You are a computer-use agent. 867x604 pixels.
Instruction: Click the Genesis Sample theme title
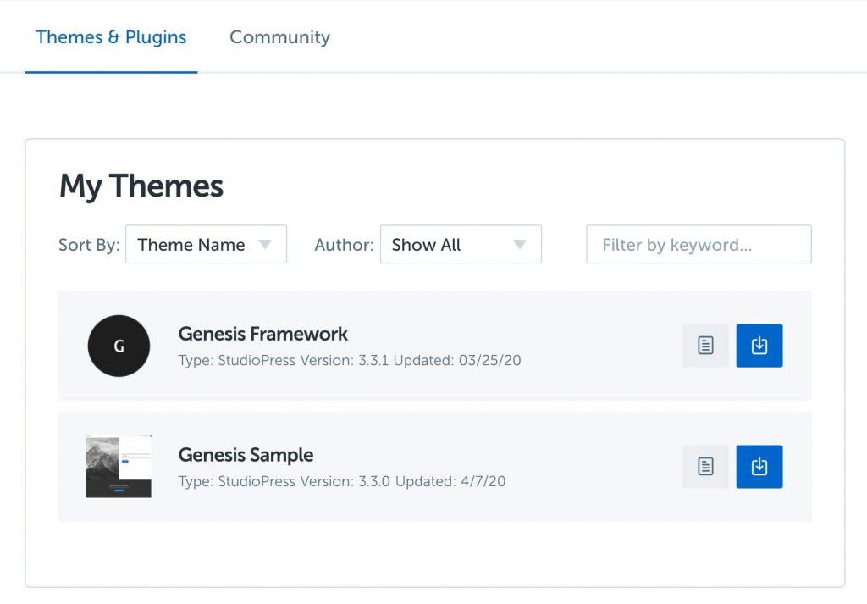click(x=246, y=455)
